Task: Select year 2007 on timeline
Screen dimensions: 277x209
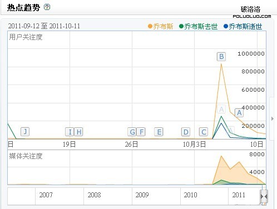Action: [x=46, y=195]
